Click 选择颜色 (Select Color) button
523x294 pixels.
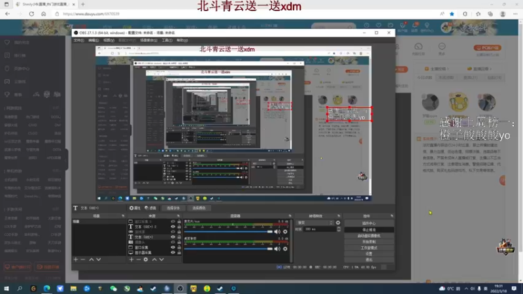point(199,208)
